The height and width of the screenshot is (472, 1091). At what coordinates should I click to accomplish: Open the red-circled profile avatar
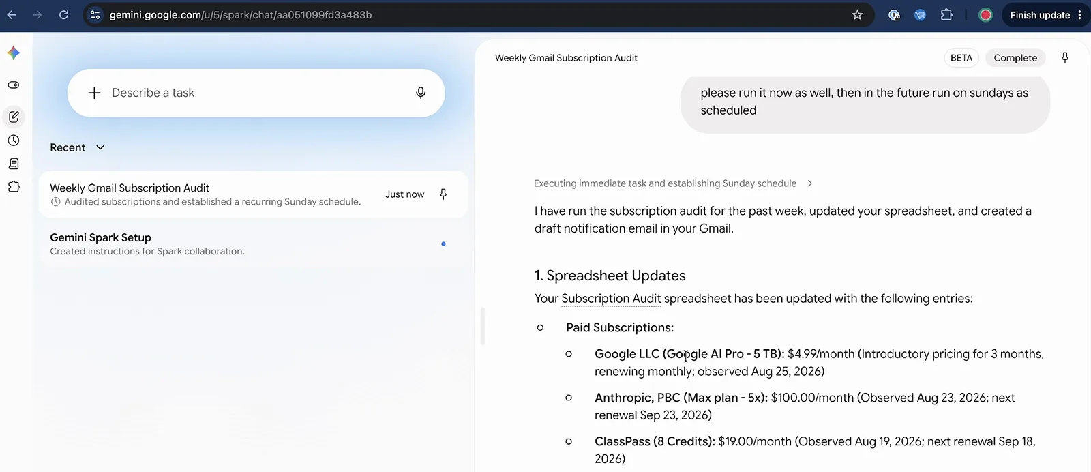[985, 15]
